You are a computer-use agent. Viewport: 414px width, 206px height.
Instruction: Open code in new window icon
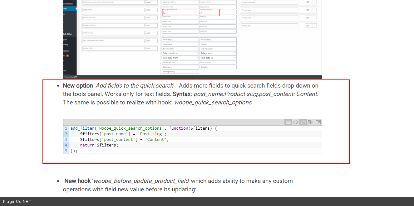[318, 122]
